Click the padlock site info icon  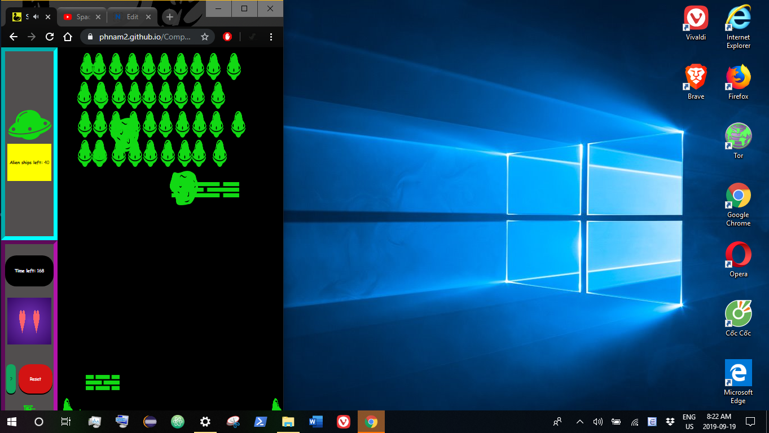tap(90, 37)
